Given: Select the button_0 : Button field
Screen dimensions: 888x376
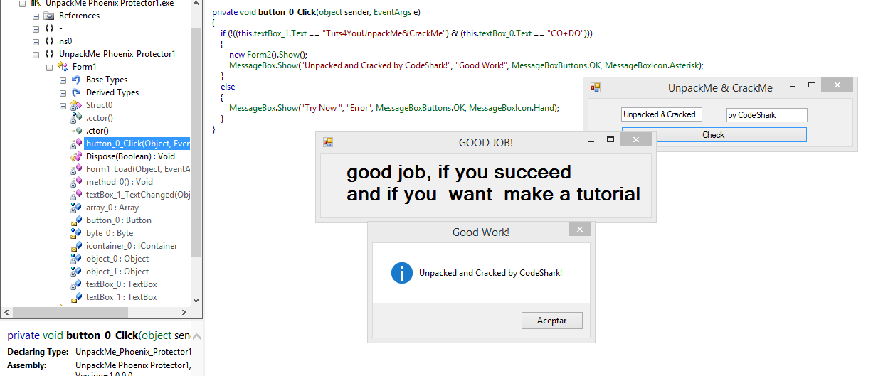Looking at the screenshot, I should [118, 220].
